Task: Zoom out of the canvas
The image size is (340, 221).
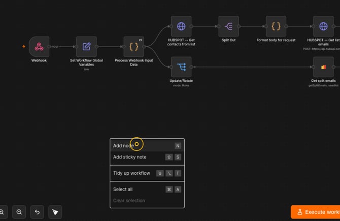Action: click(19, 212)
